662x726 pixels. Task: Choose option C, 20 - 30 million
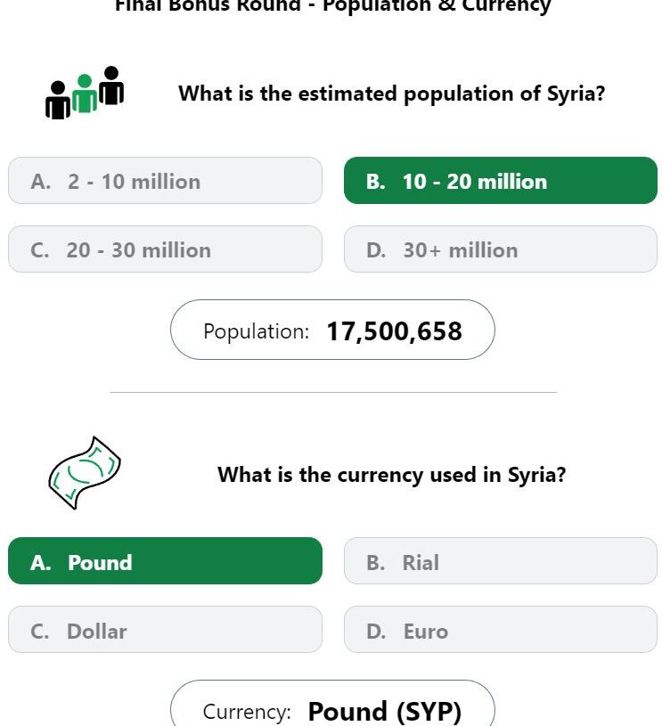(165, 249)
